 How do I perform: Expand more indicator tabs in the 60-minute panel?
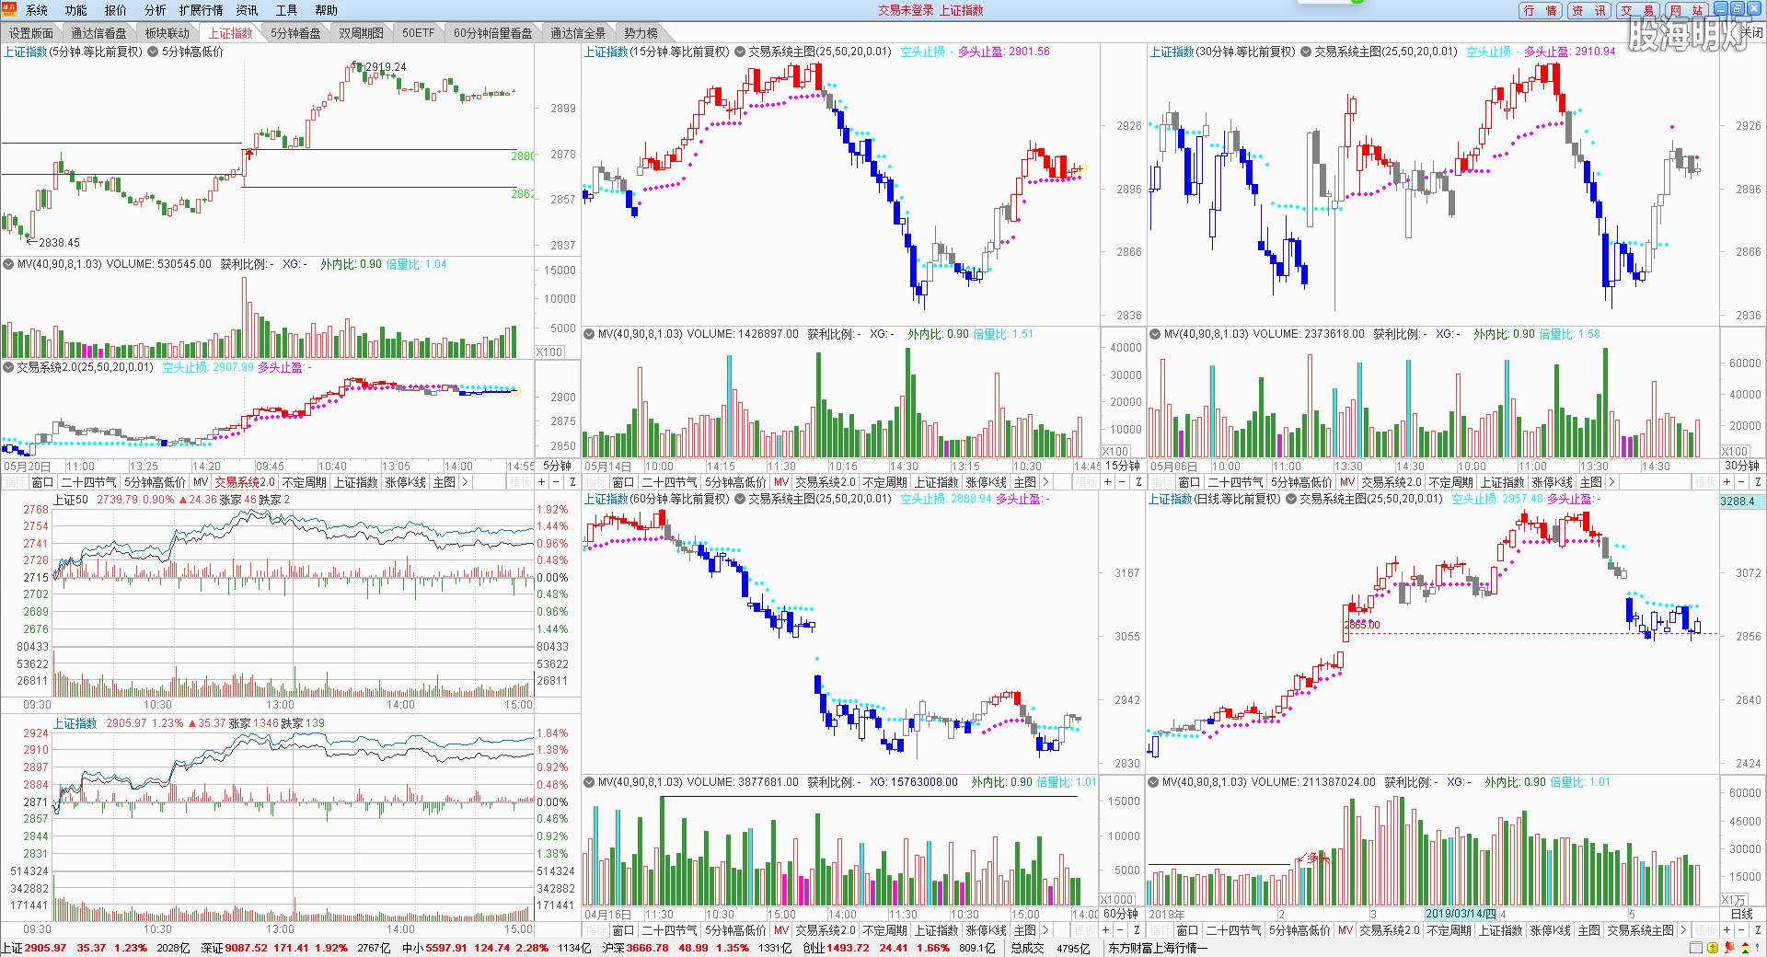1045,930
